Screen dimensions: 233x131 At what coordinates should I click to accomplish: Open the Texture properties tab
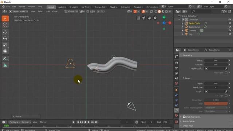coord(176,122)
